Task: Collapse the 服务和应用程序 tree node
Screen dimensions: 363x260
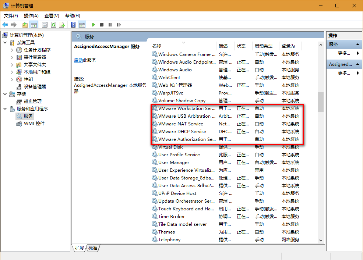Action: 5,109
